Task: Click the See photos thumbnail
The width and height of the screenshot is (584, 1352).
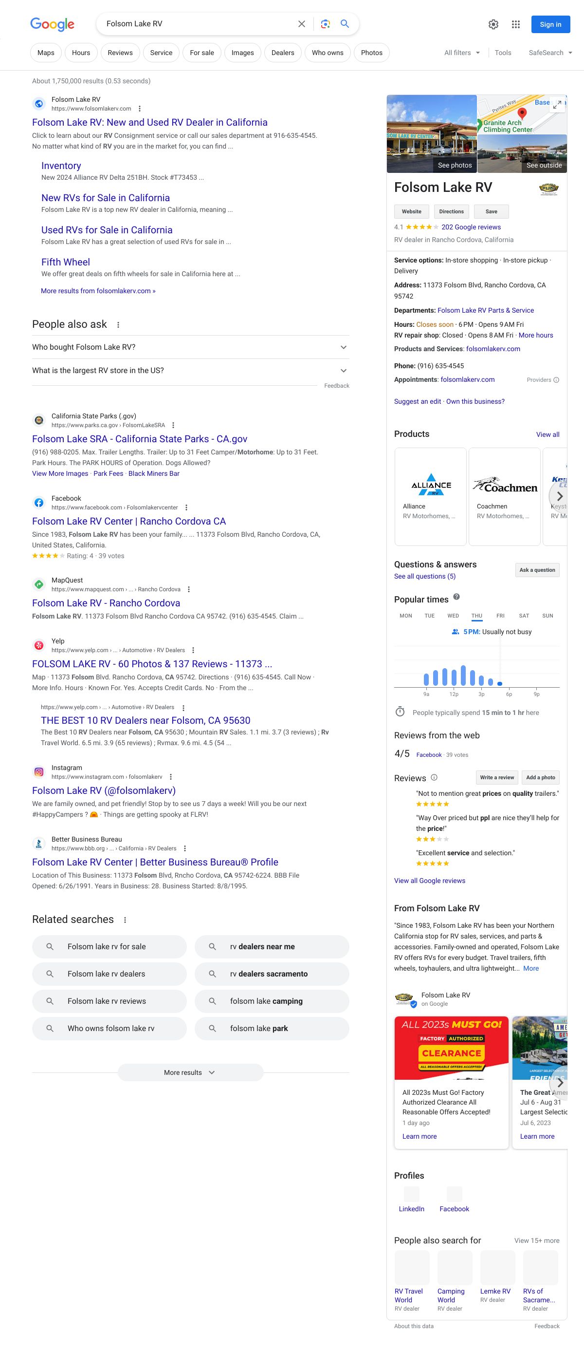Action: coord(432,134)
